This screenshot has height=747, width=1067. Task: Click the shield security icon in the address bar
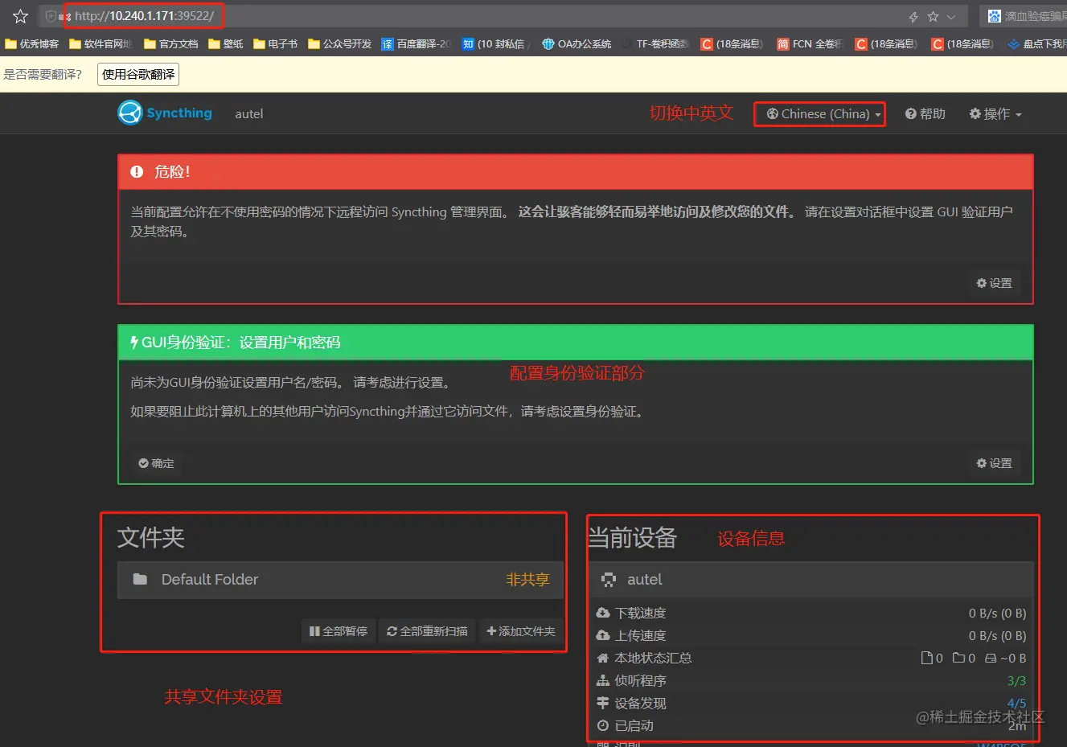coord(51,16)
